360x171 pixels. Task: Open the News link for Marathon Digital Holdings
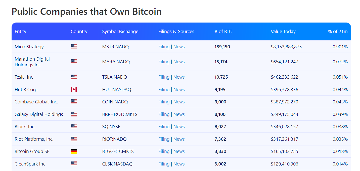(179, 62)
